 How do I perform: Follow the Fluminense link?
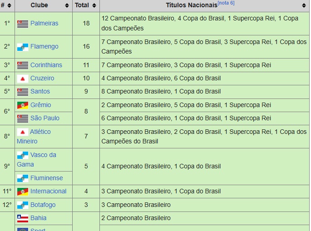point(47,178)
